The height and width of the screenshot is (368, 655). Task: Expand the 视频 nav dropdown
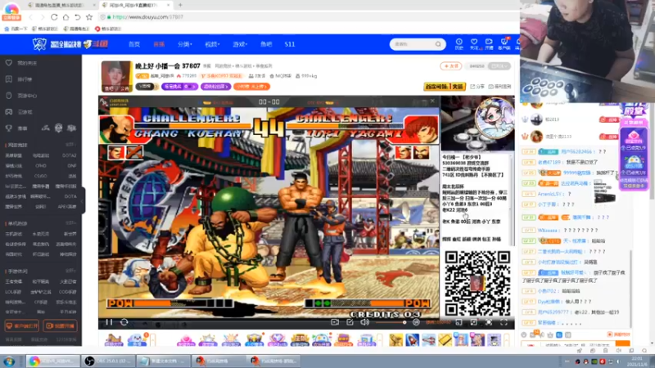[x=212, y=44]
